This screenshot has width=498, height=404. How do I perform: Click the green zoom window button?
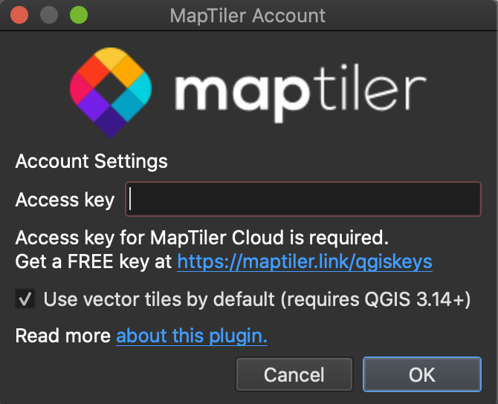(79, 15)
